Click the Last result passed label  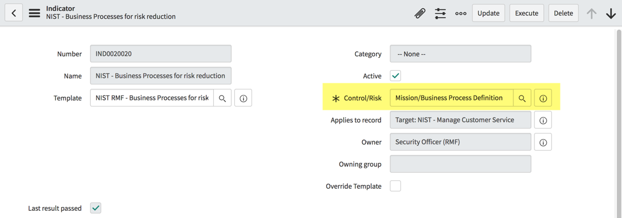[55, 208]
